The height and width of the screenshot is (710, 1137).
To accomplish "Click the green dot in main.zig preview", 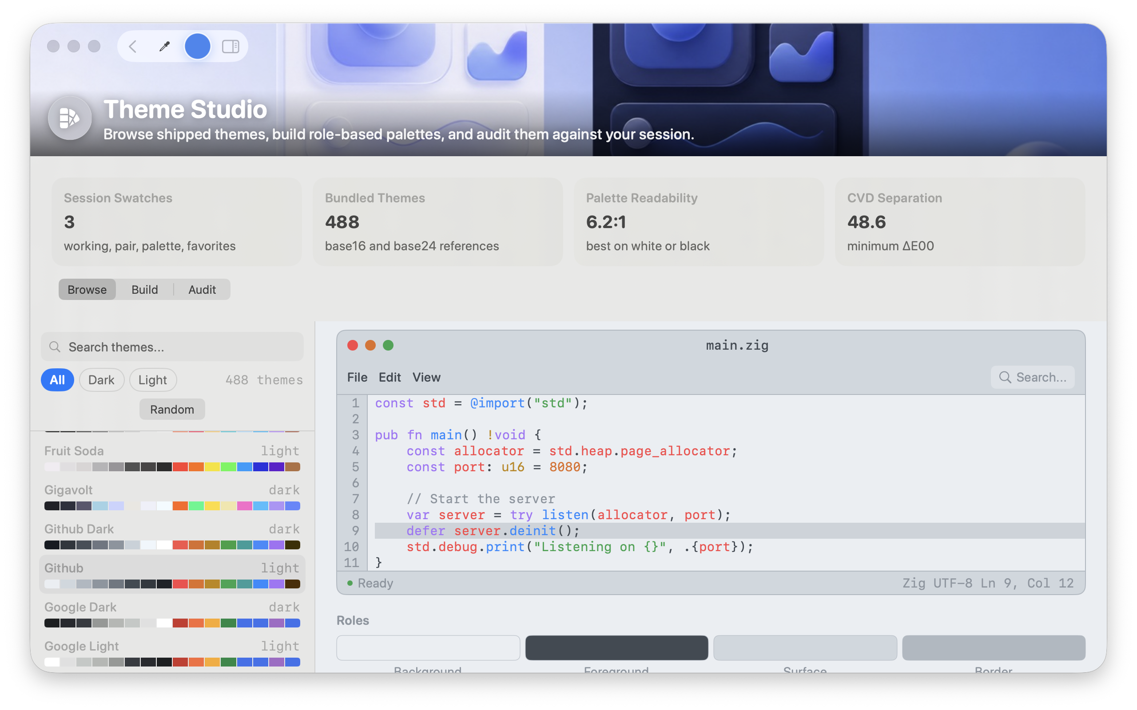I will point(388,345).
